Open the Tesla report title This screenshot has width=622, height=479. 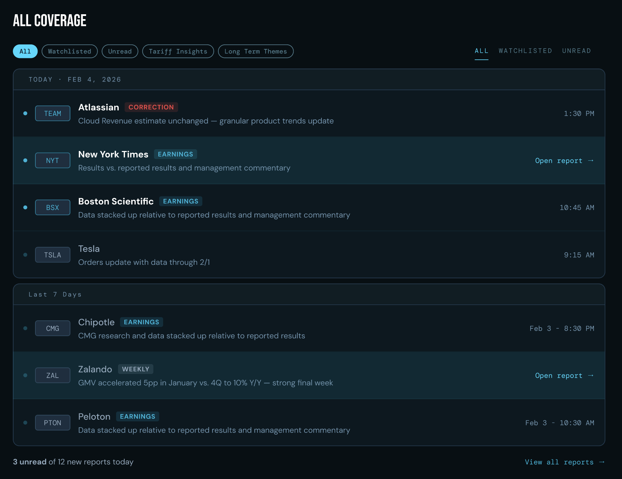pos(89,249)
